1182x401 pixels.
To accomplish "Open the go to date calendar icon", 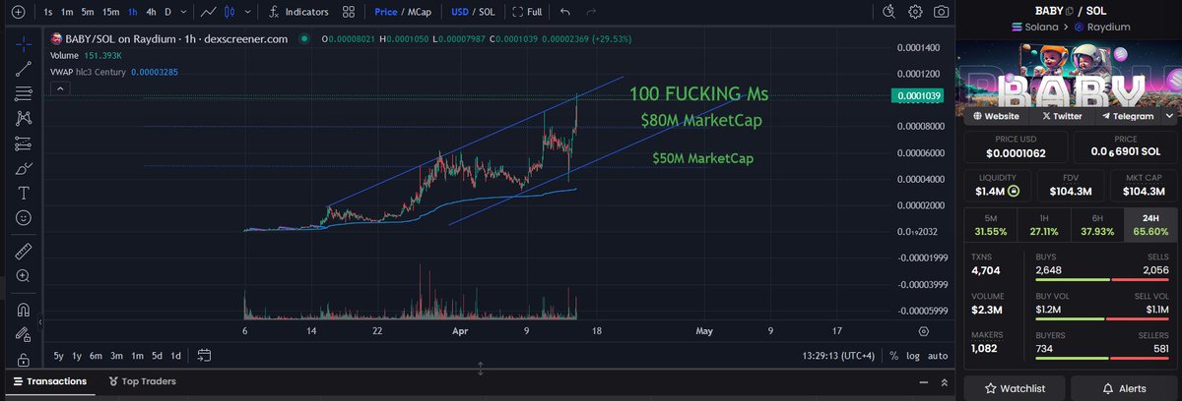I will point(204,356).
